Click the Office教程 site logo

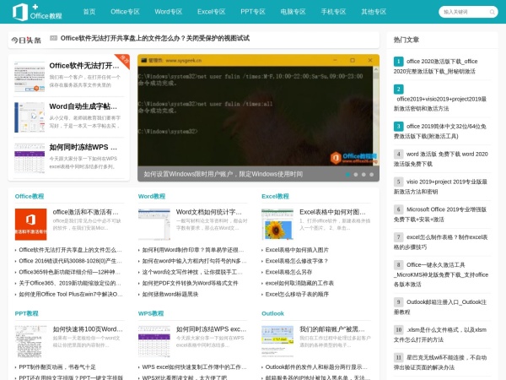(37, 12)
